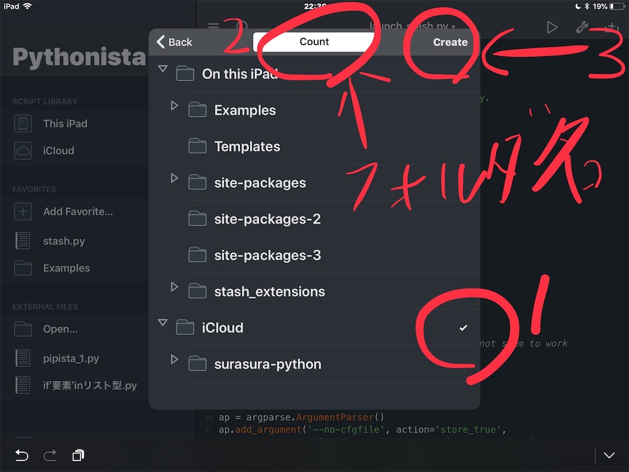The image size is (629, 472).
Task: Tap the undo arrow icon
Action: click(x=21, y=455)
